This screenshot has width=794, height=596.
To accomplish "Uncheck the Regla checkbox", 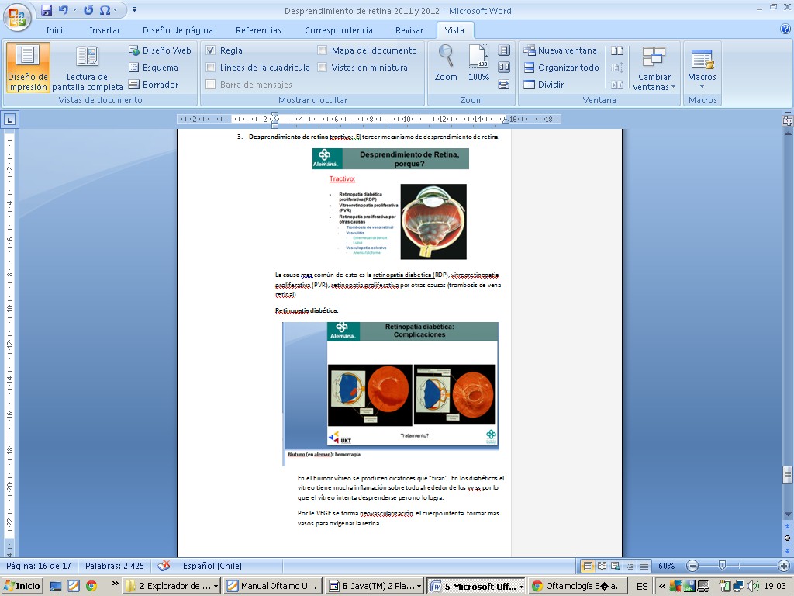I will [211, 50].
